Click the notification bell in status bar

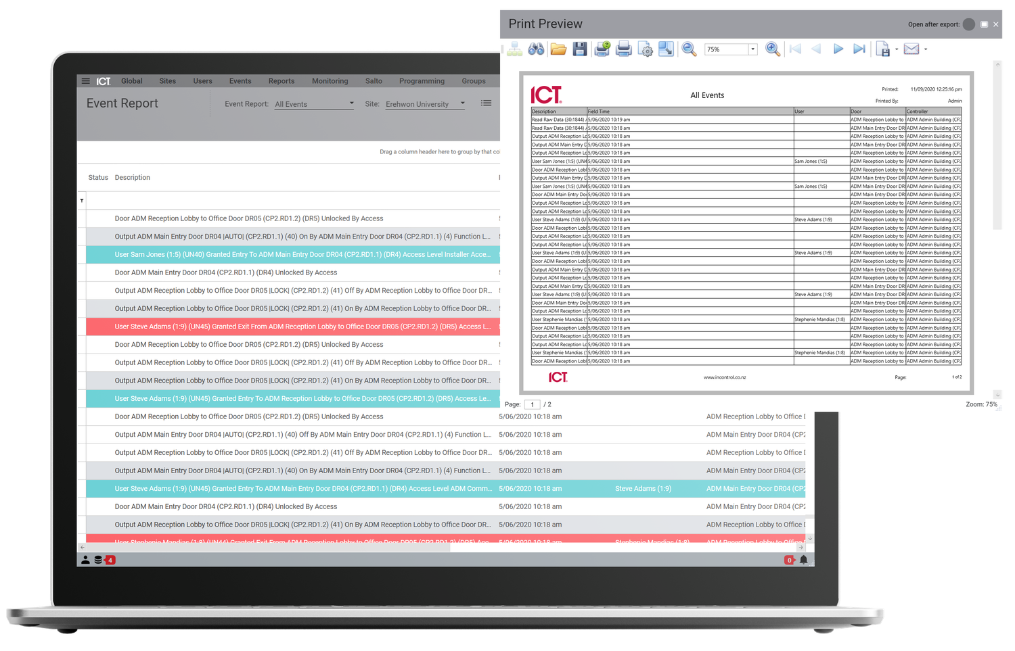804,560
